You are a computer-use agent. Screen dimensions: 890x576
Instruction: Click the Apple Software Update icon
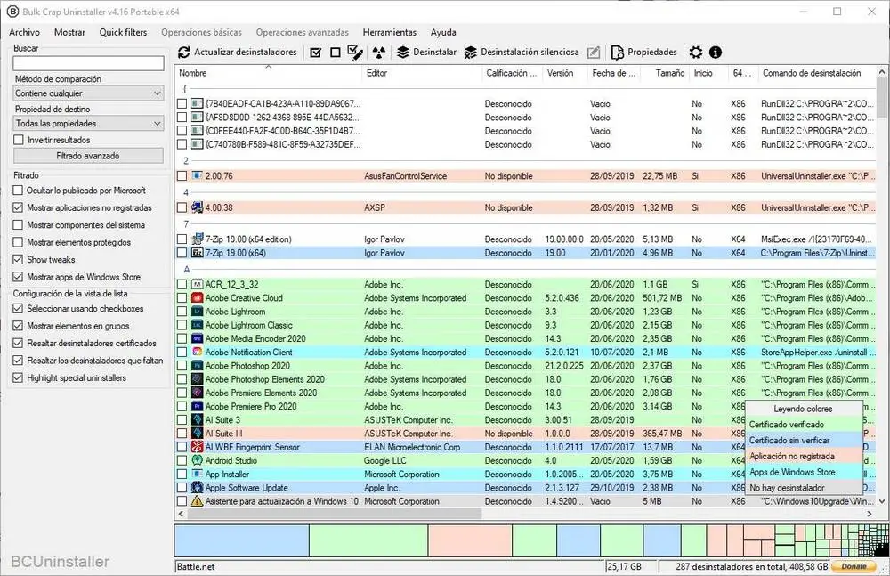click(x=197, y=487)
